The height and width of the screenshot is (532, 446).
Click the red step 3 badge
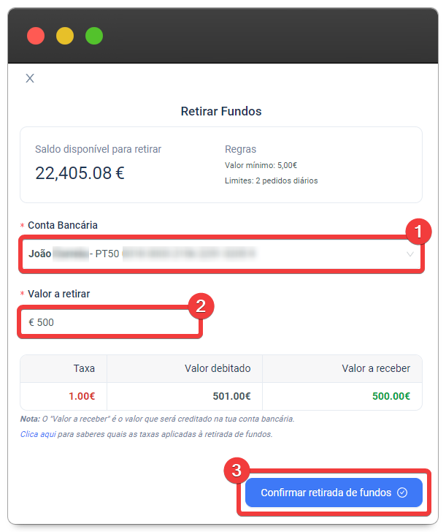click(237, 471)
